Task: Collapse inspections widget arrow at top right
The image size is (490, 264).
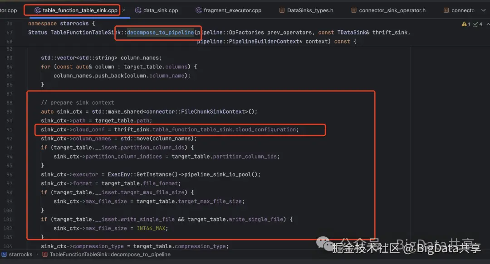Action: [x=487, y=24]
